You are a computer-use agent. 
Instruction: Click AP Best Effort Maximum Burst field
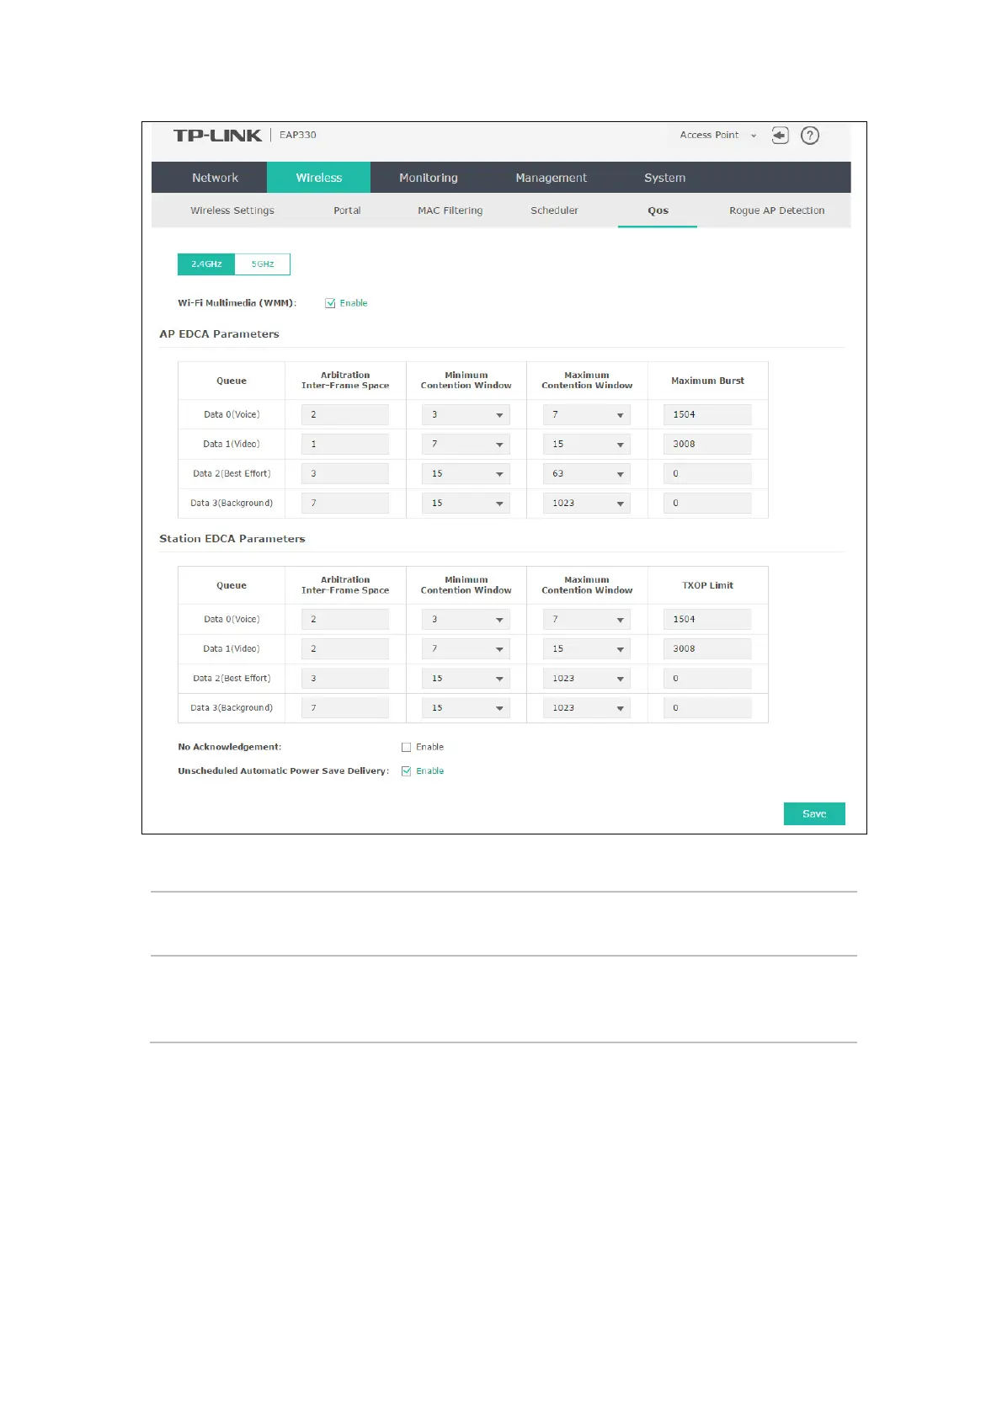707,473
